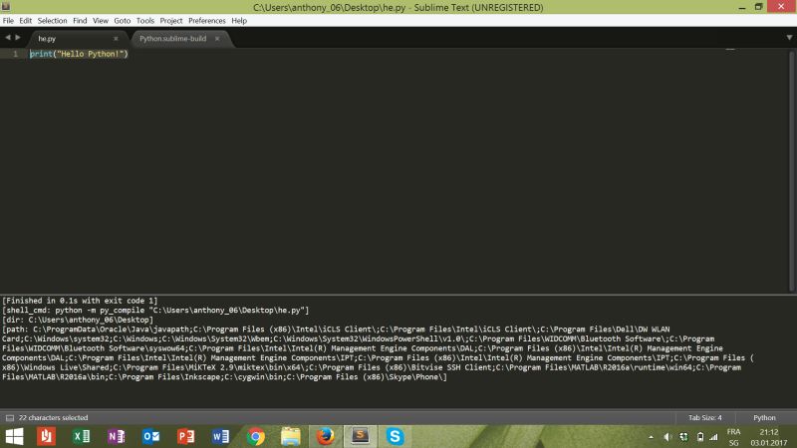Click the Sublime Text title bar icon
The width and height of the screenshot is (797, 448).
pyautogui.click(x=6, y=7)
